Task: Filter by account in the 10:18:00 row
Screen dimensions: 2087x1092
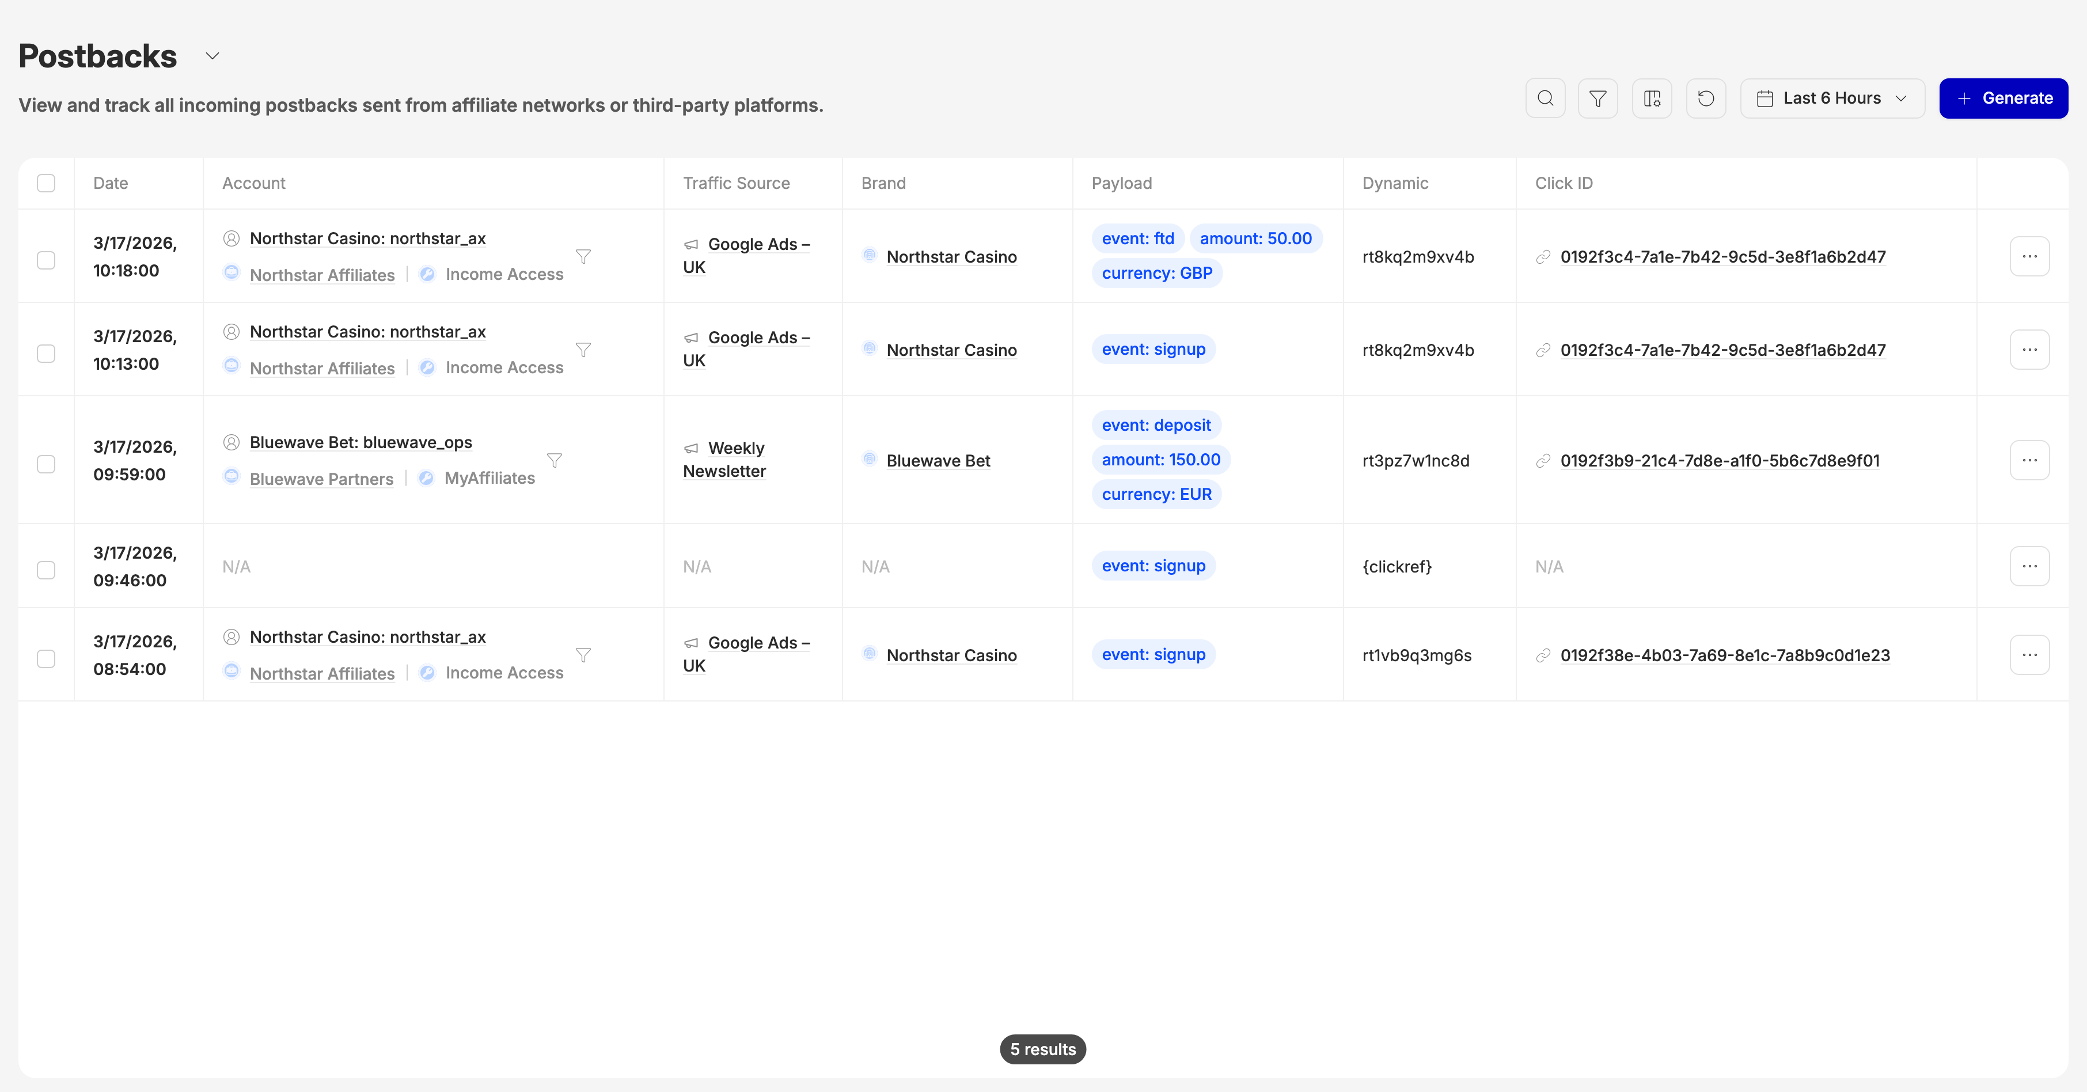Action: [x=583, y=256]
